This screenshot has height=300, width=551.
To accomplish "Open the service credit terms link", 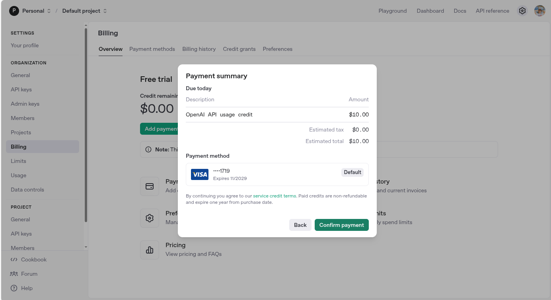I will tap(275, 196).
